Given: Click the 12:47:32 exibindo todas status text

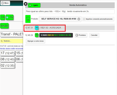Looking at the screenshot, I should [11, 46].
